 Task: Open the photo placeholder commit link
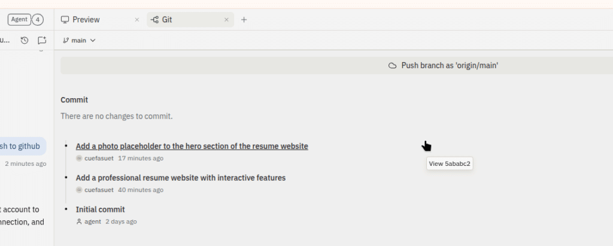tap(192, 146)
